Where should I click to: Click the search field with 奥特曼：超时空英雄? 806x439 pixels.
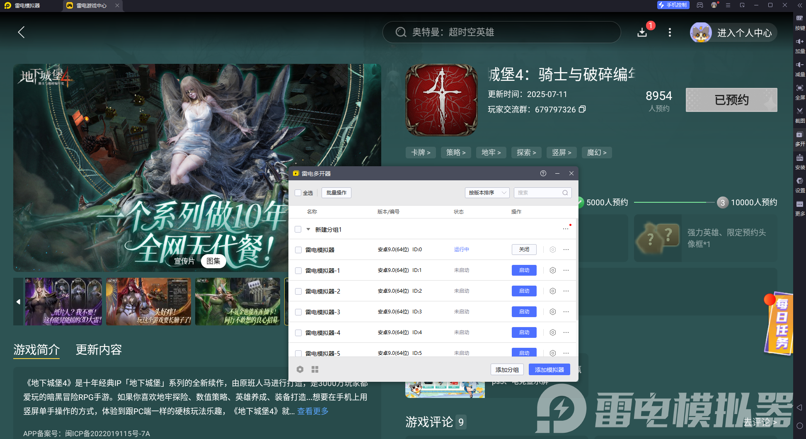point(501,32)
